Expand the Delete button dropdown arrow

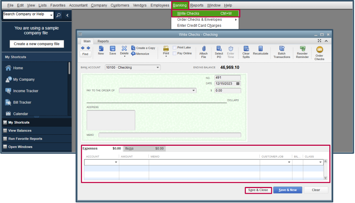124,57
